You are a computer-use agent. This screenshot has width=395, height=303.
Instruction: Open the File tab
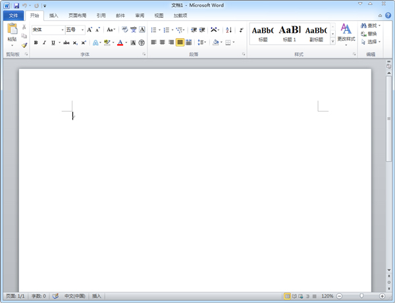click(13, 16)
